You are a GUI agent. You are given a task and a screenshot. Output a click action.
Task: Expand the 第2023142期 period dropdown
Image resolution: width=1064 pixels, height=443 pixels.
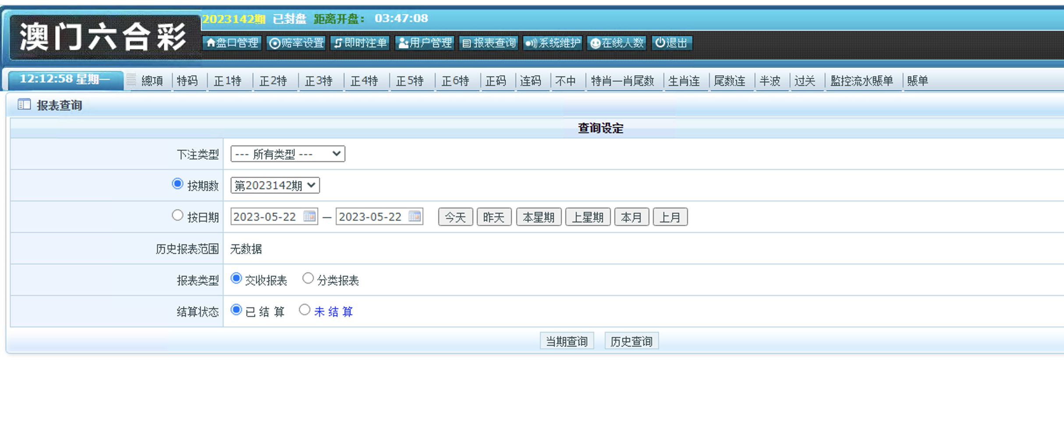click(275, 185)
